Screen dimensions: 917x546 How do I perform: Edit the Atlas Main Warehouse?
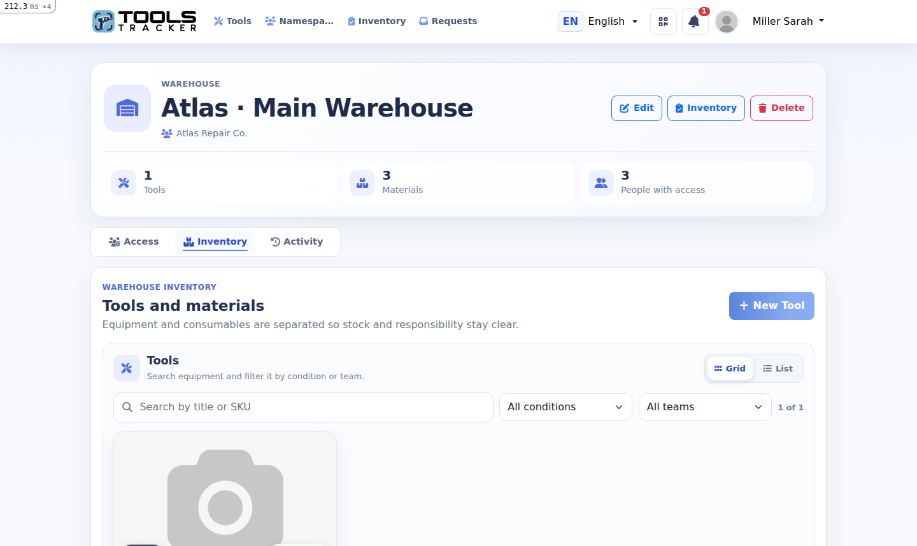[637, 108]
